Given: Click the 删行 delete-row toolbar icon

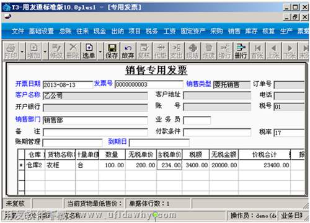Looking at the screenshot, I should [x=241, y=51].
